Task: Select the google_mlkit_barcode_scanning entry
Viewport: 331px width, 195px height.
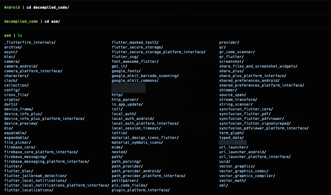Action: click(144, 76)
